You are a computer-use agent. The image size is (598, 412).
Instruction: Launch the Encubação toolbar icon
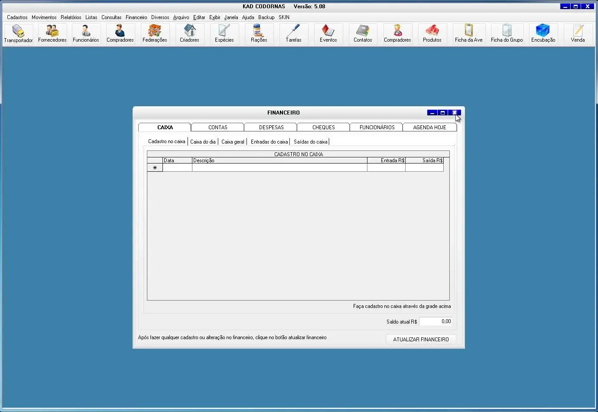543,34
